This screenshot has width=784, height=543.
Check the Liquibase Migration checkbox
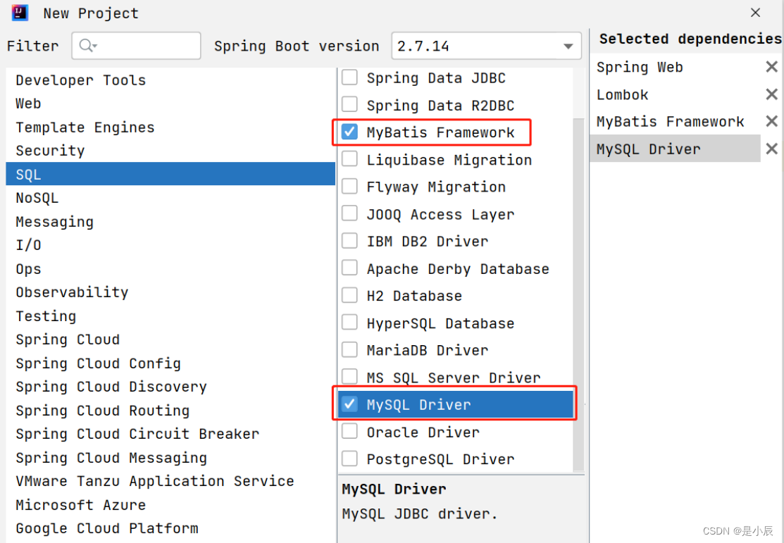point(349,159)
